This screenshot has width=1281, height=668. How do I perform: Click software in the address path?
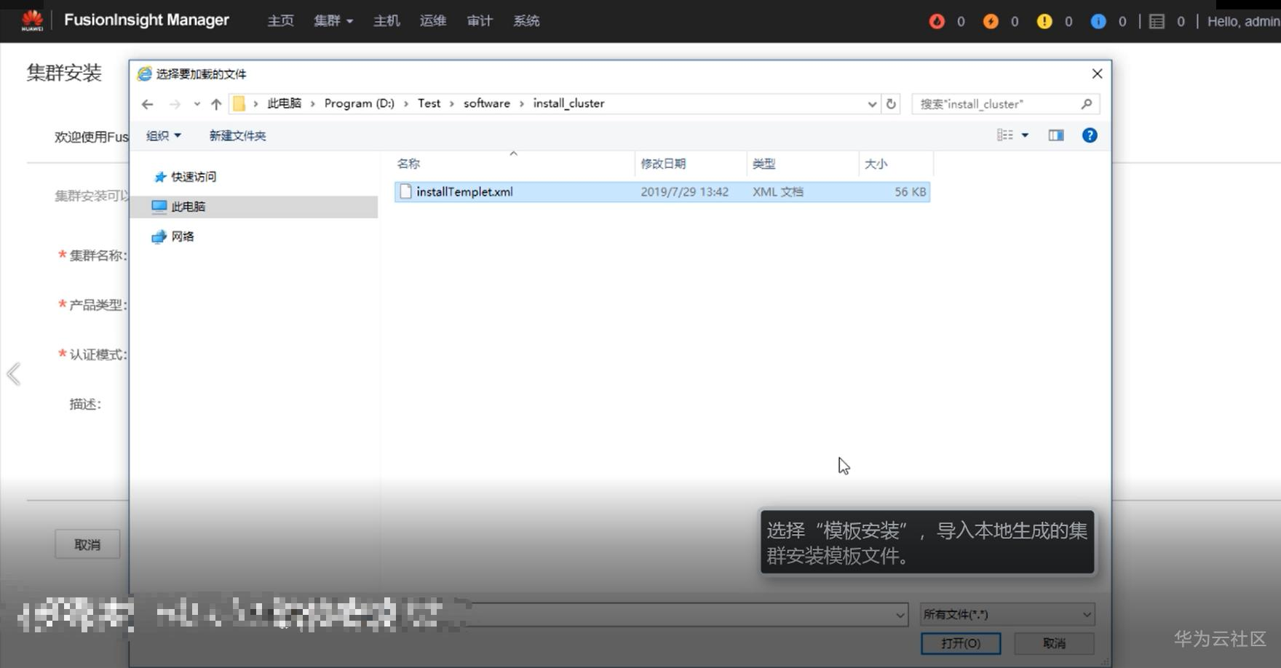click(487, 103)
